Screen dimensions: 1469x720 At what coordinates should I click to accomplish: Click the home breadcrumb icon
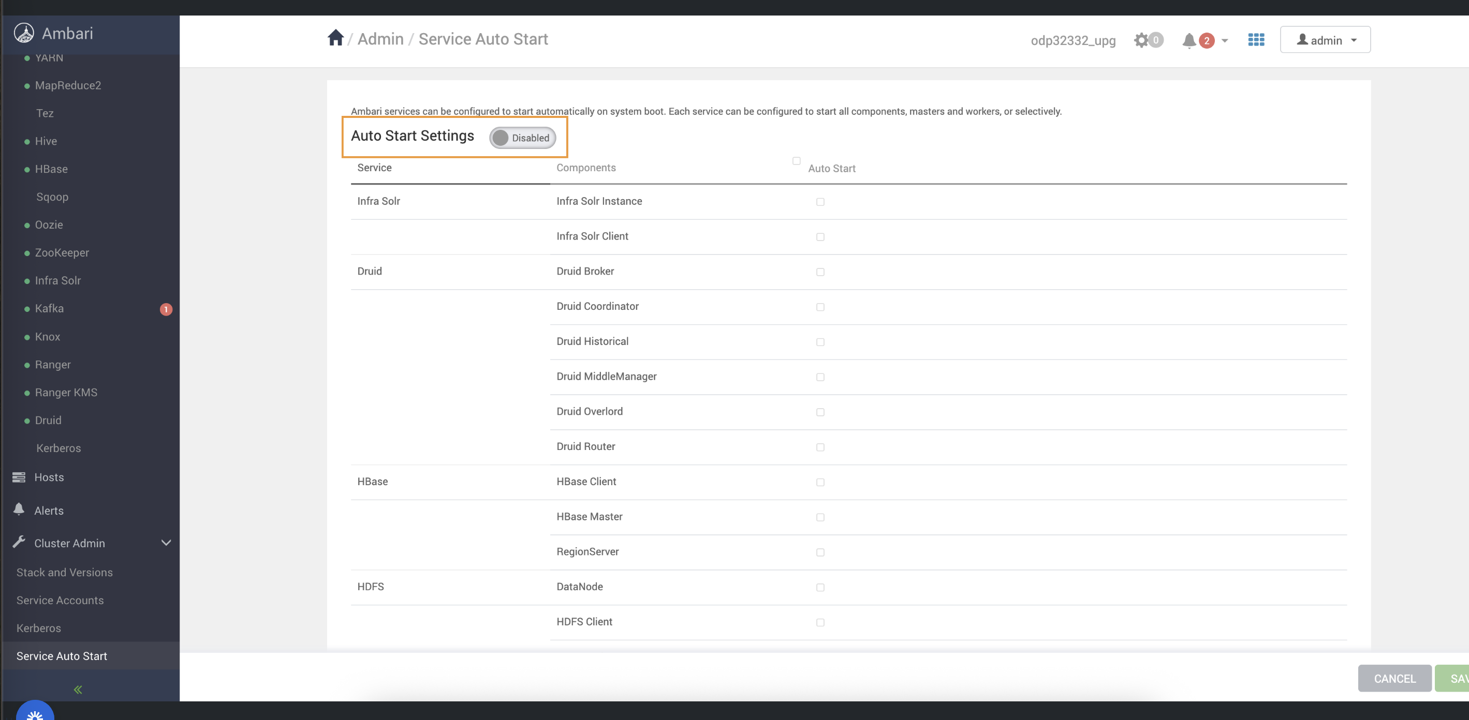(335, 38)
